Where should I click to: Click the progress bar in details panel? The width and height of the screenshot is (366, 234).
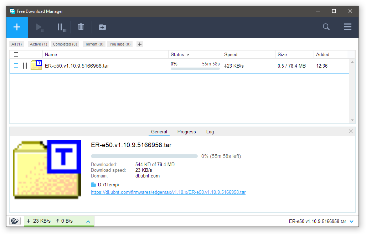(144, 156)
